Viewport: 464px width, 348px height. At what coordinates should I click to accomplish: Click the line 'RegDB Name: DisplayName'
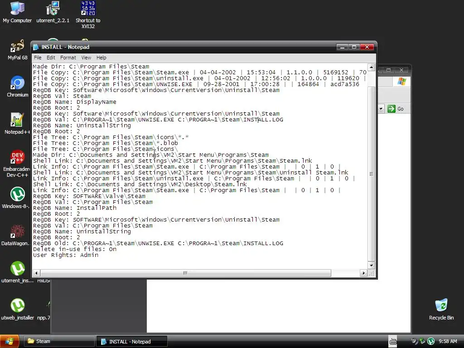(x=75, y=102)
